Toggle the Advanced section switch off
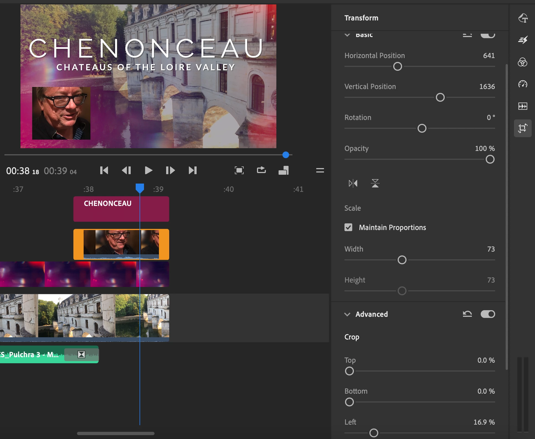The height and width of the screenshot is (439, 535). pyautogui.click(x=488, y=314)
